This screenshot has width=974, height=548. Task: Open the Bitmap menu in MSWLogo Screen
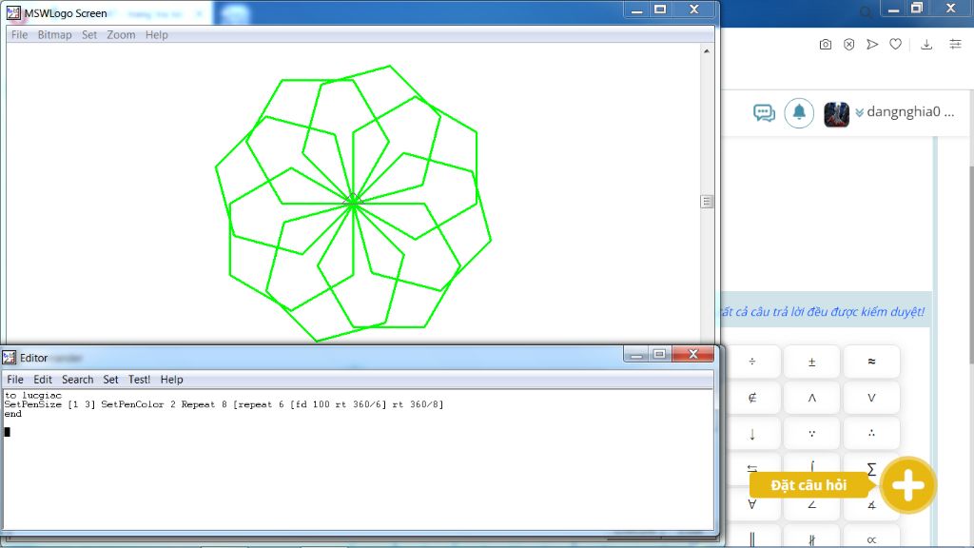click(x=54, y=35)
